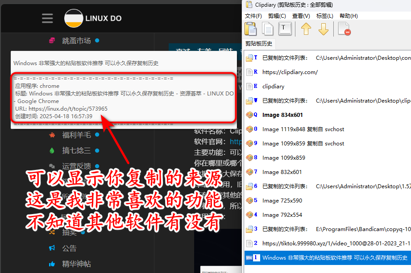
Task: Click the delete clip icon with red minus
Action: click(344, 29)
